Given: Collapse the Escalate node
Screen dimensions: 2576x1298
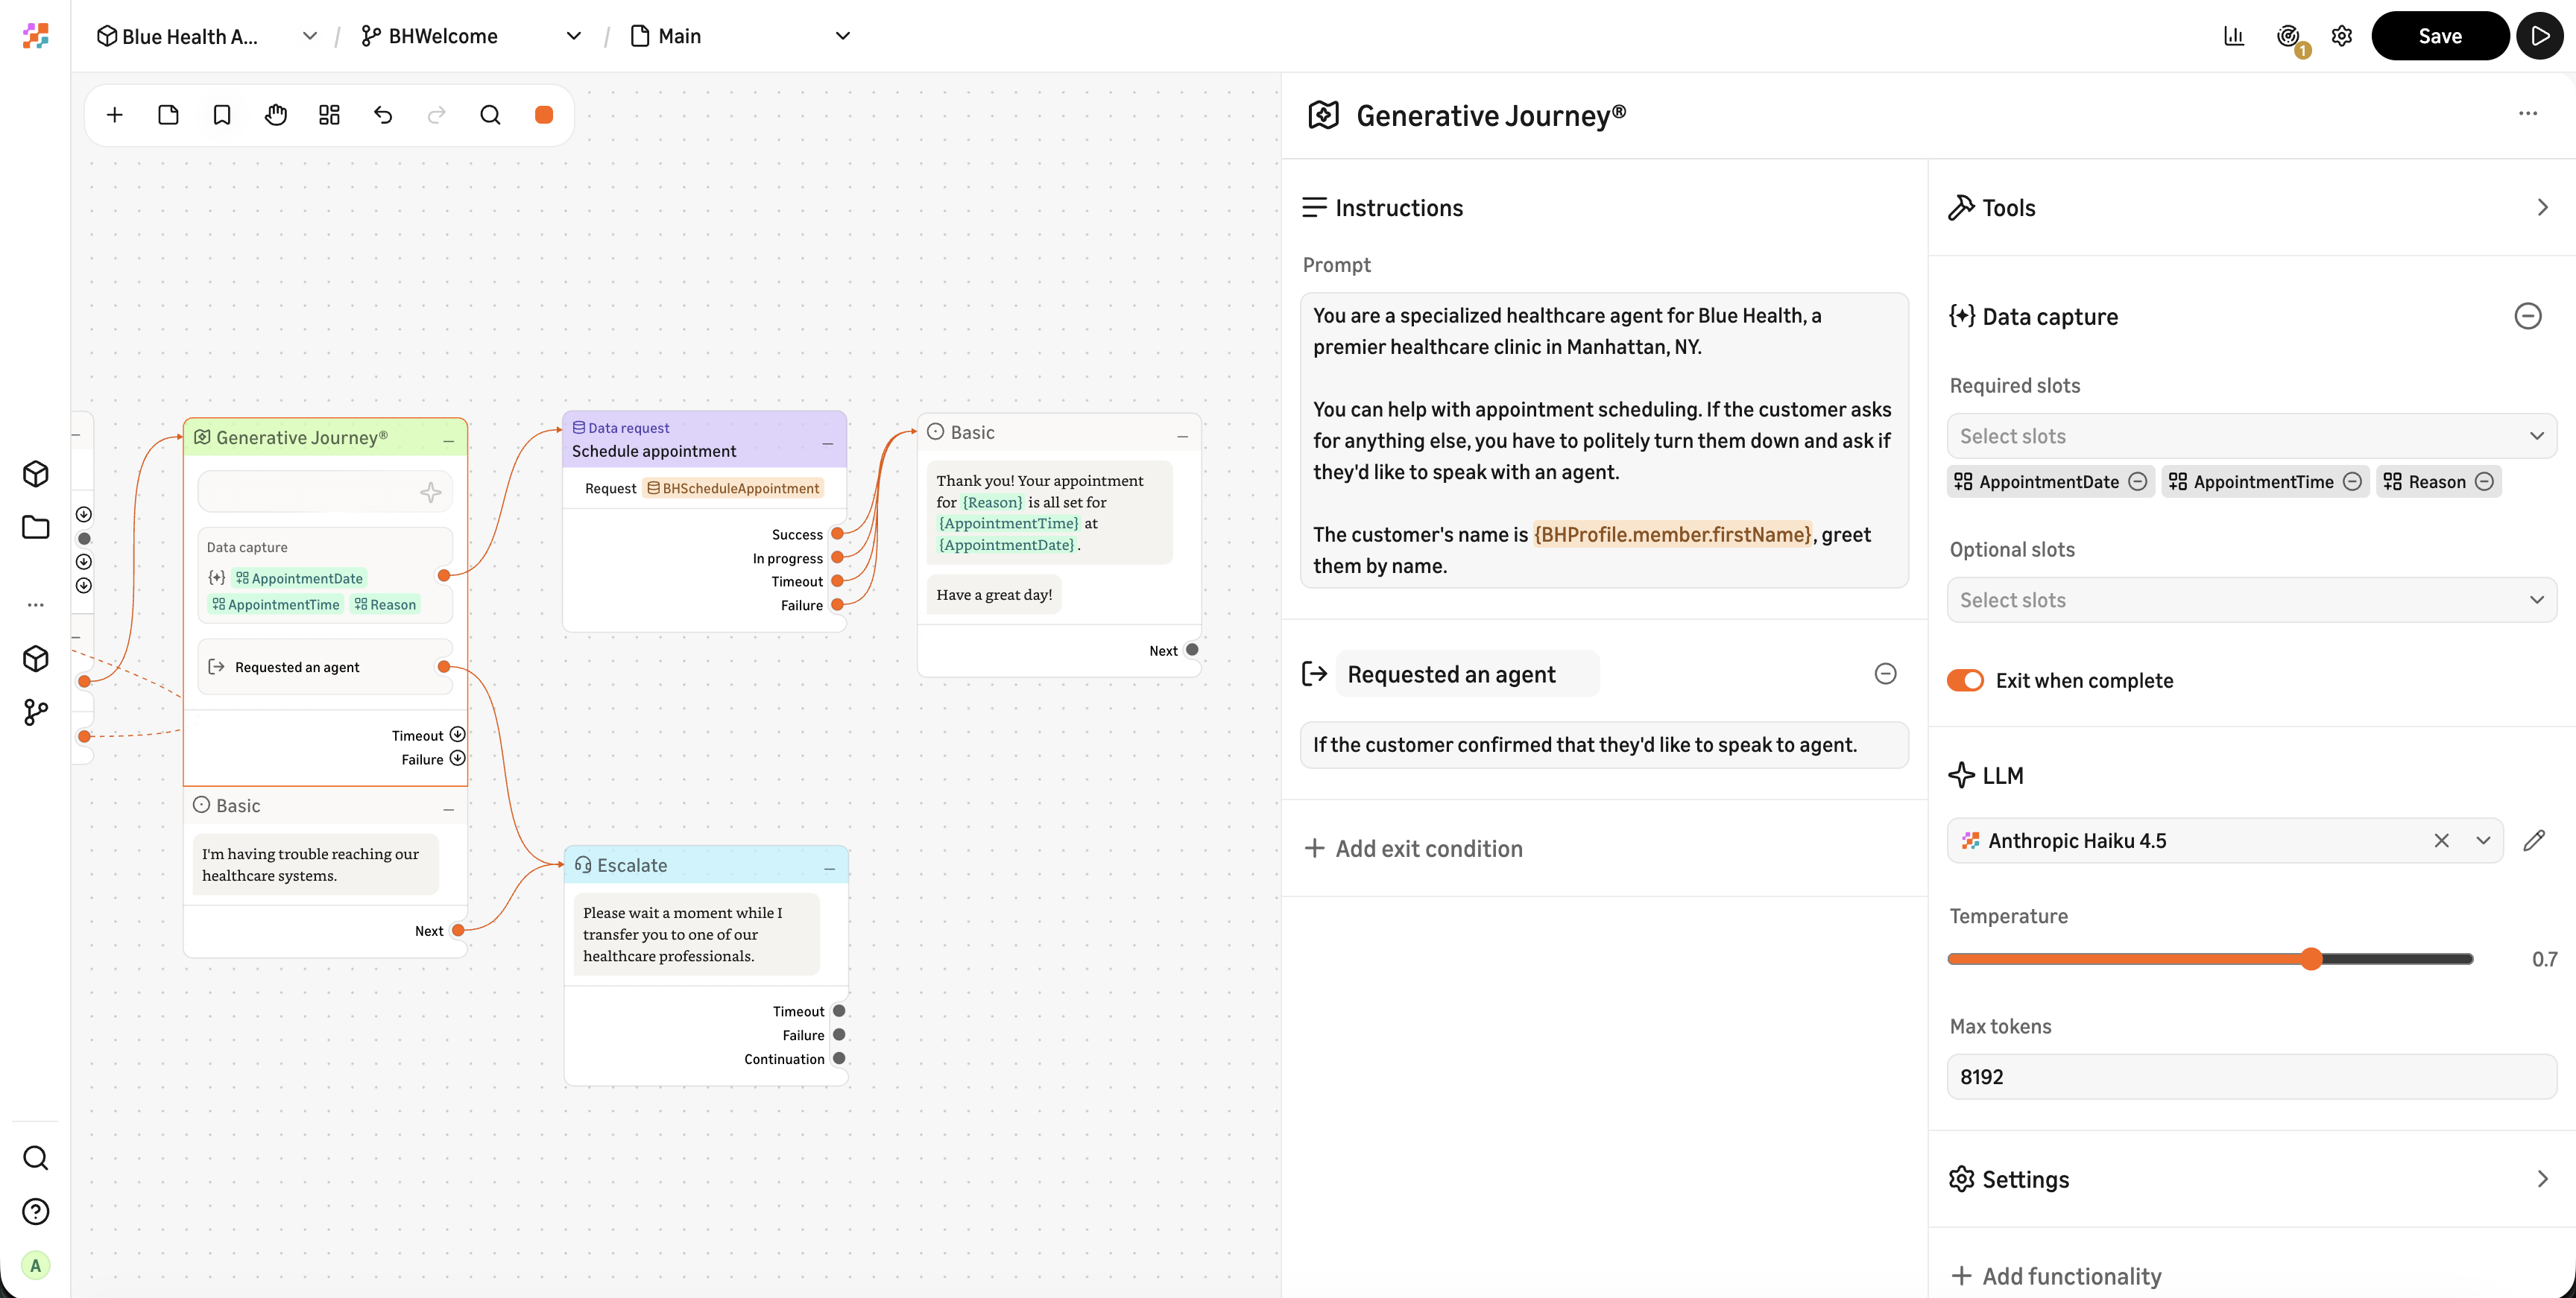Looking at the screenshot, I should point(830,868).
